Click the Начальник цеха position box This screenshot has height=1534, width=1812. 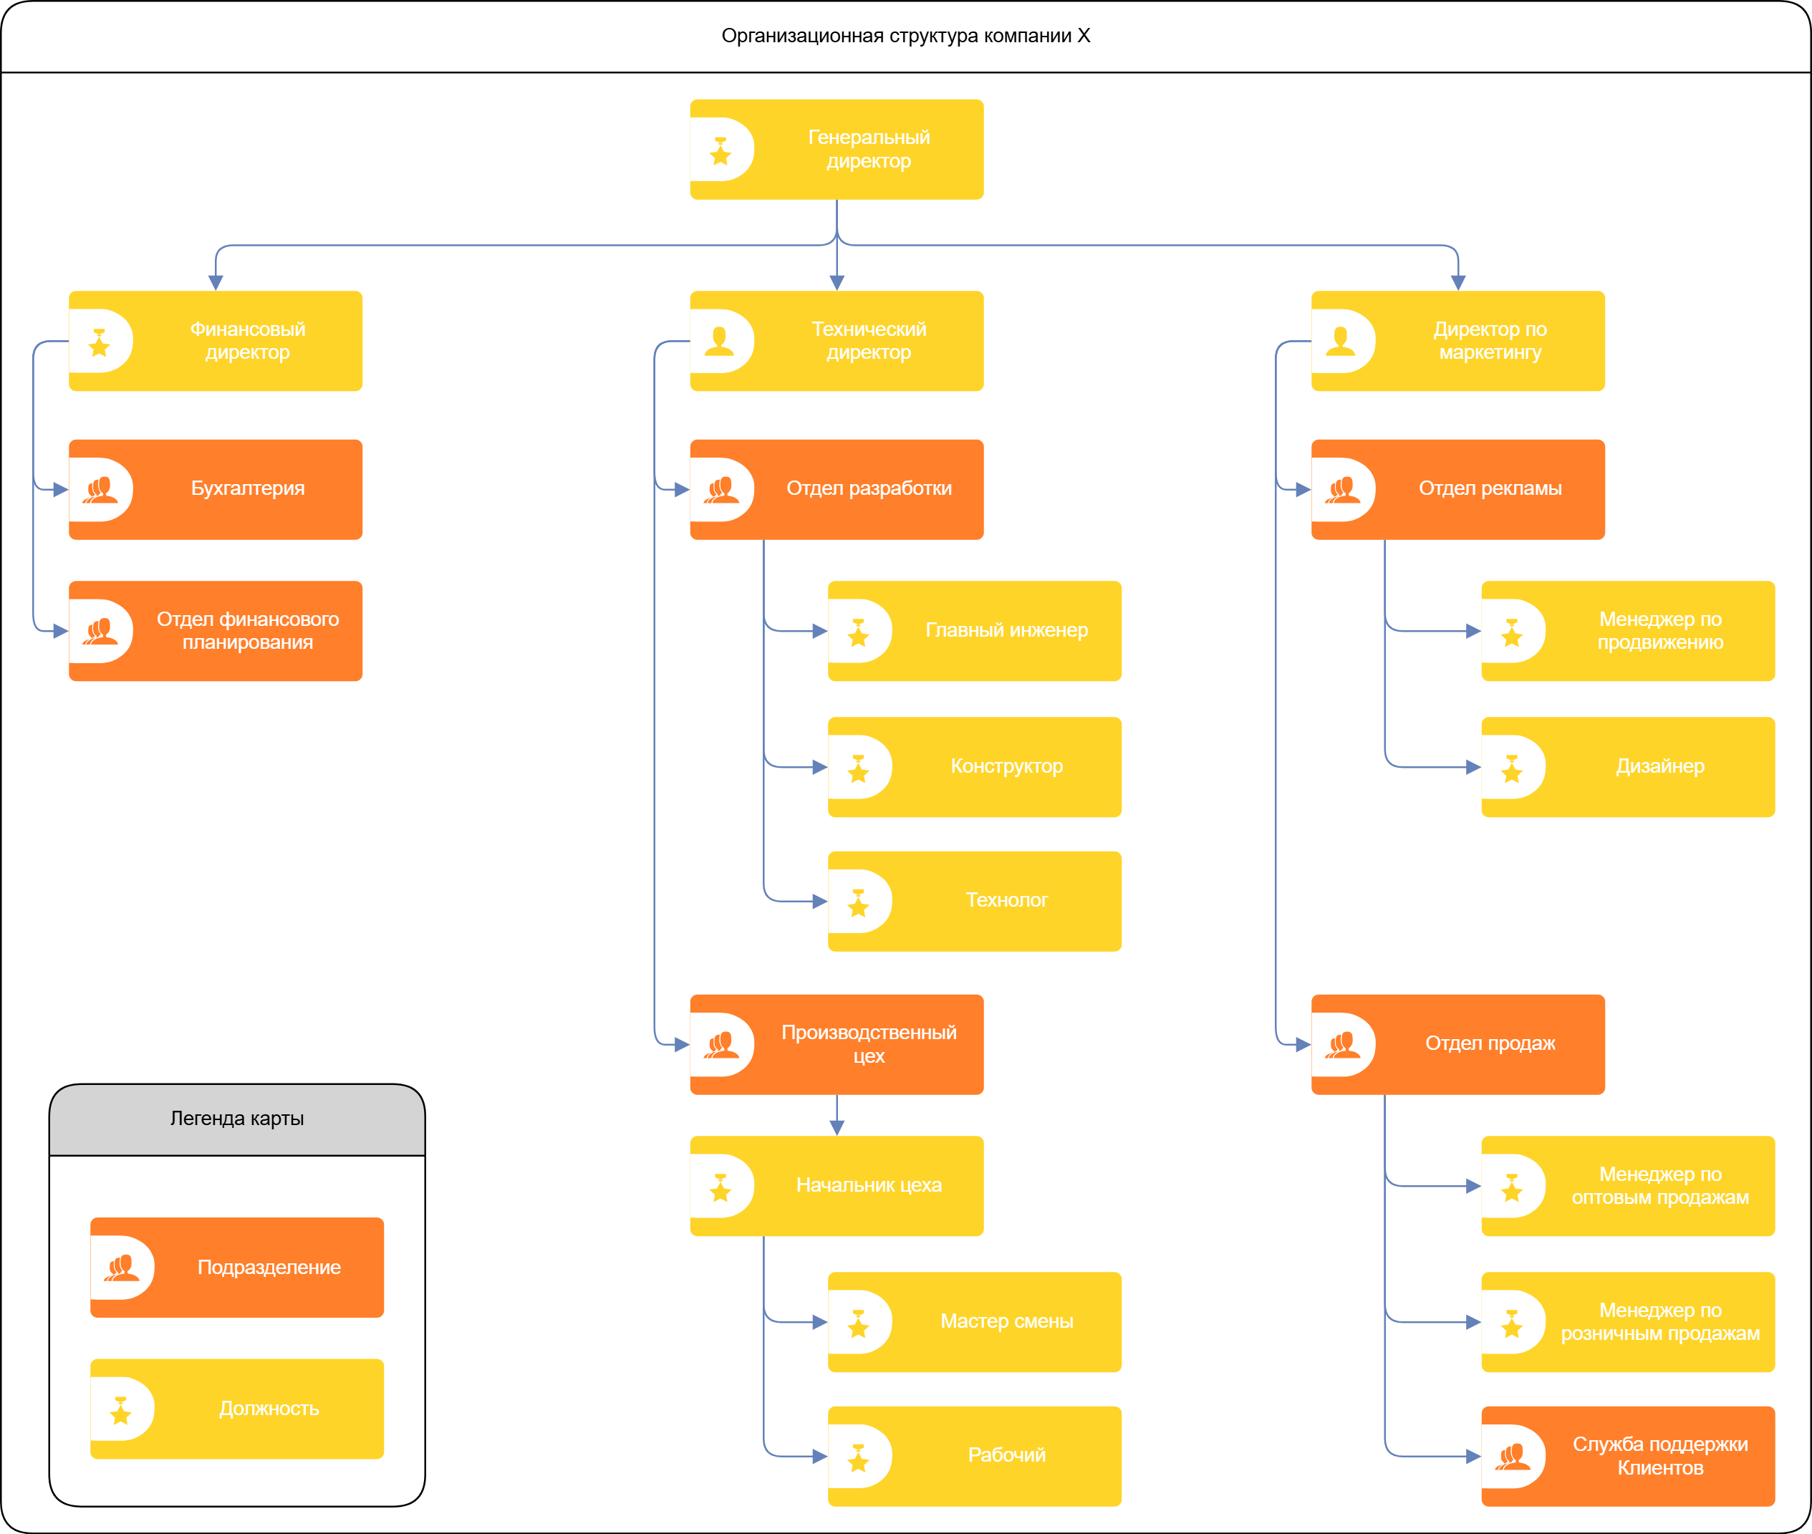(869, 1185)
